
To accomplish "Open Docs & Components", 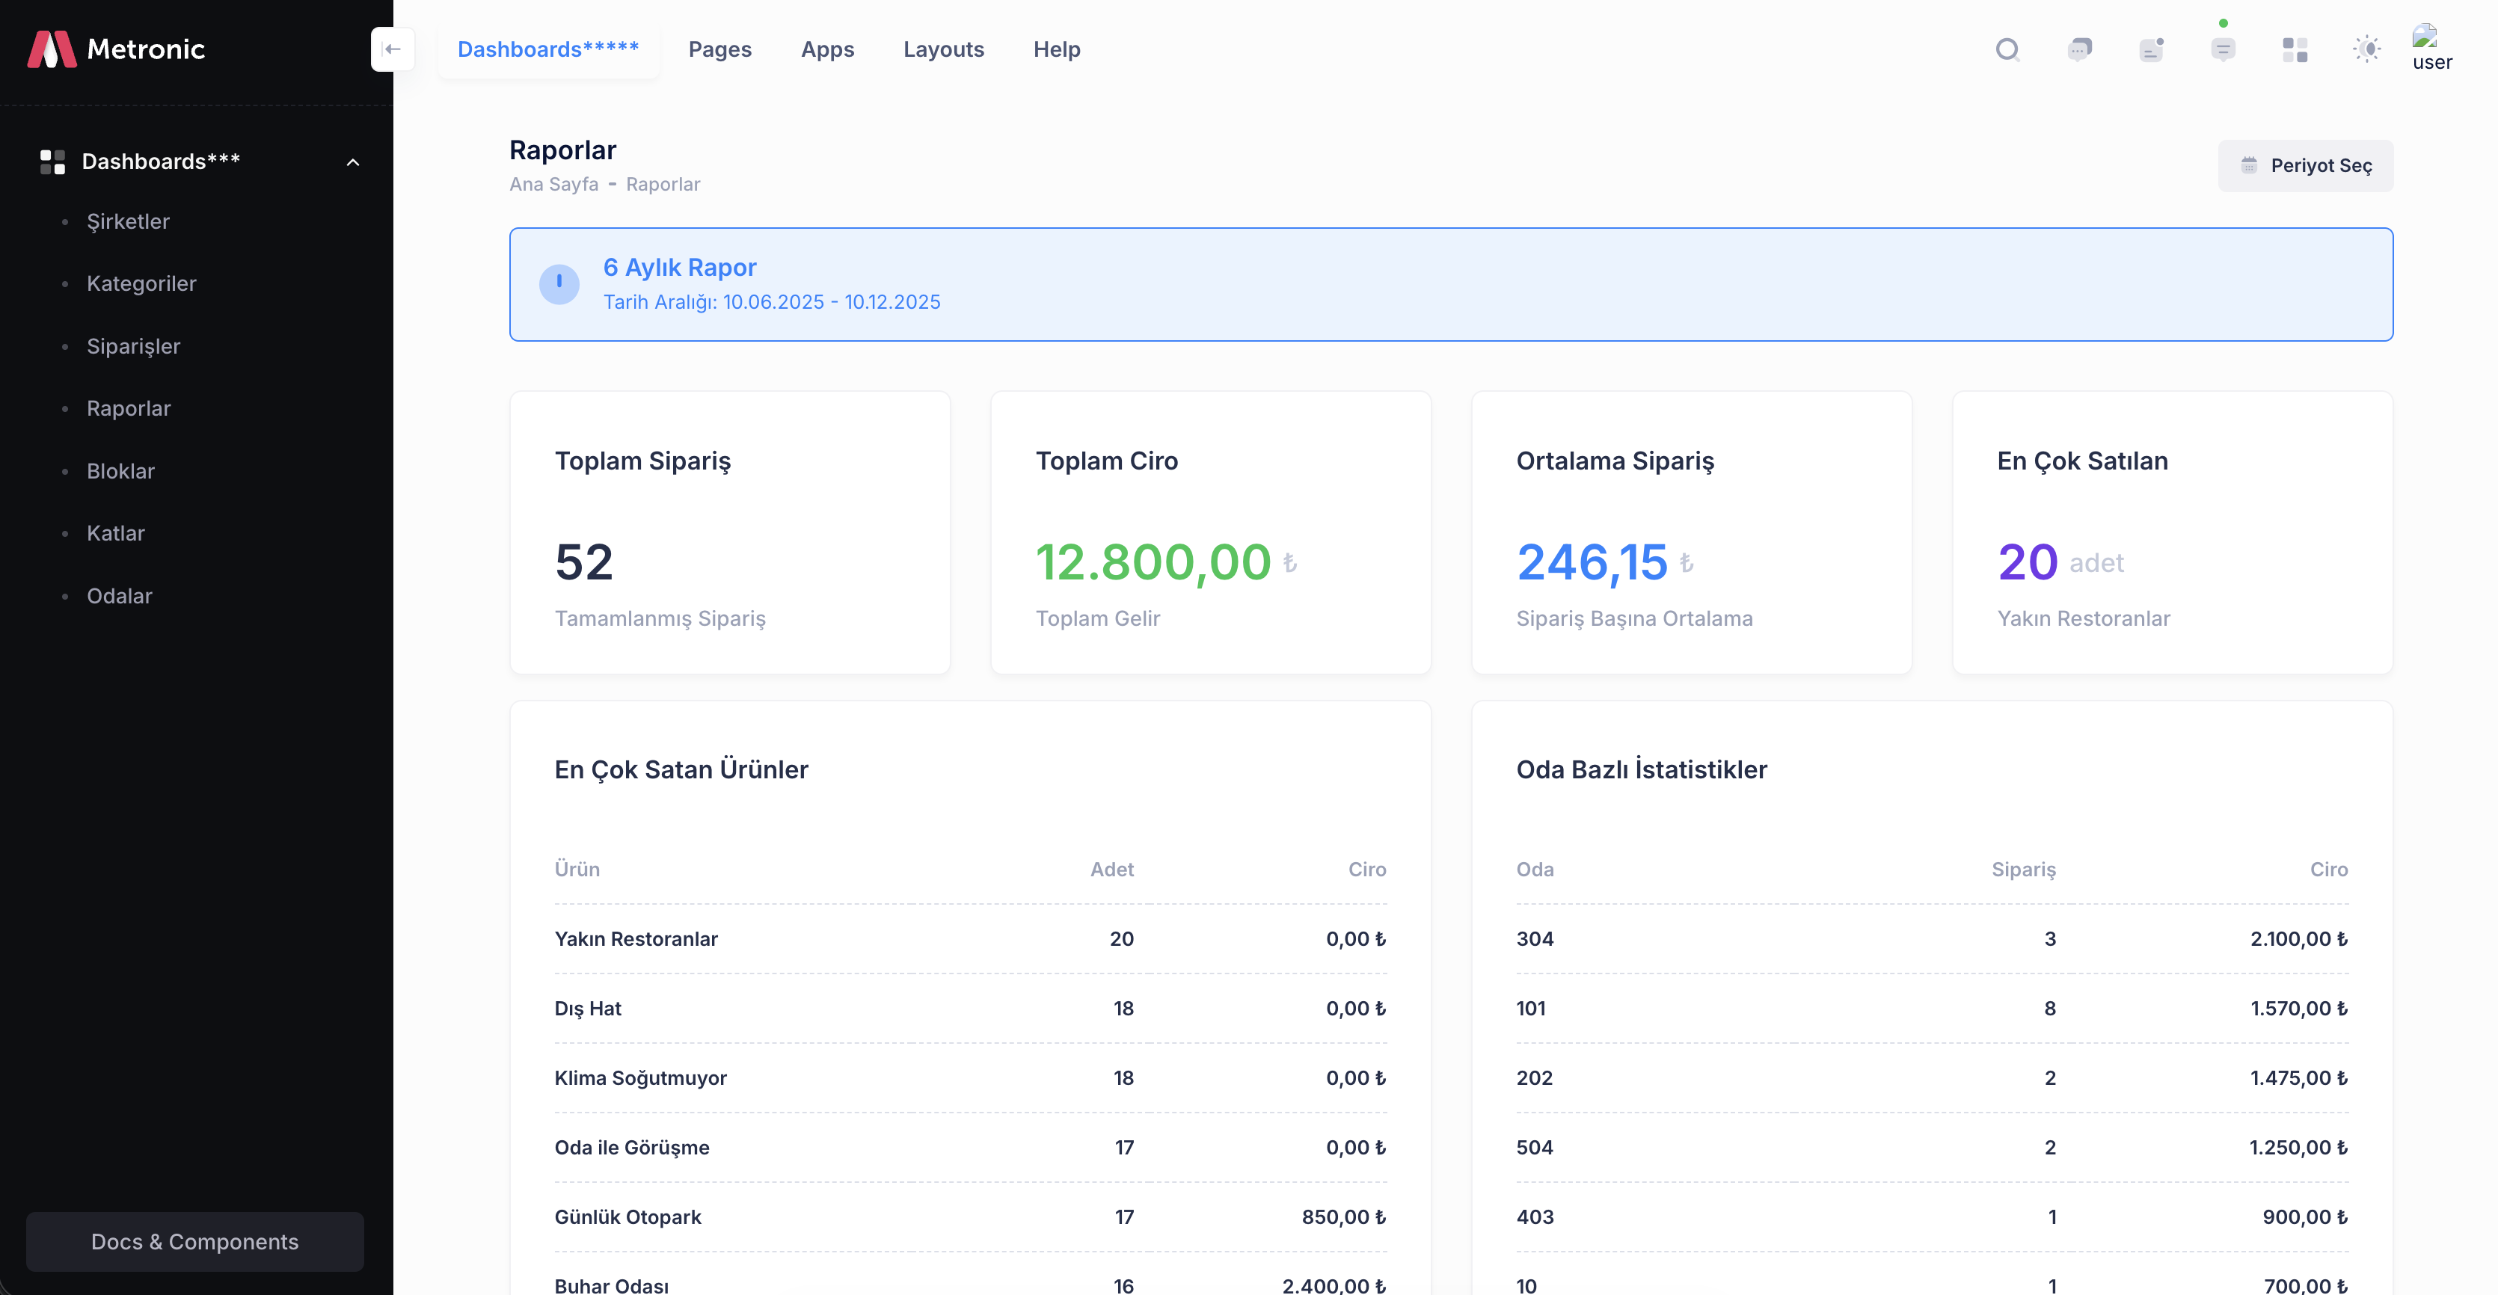I will (x=194, y=1242).
